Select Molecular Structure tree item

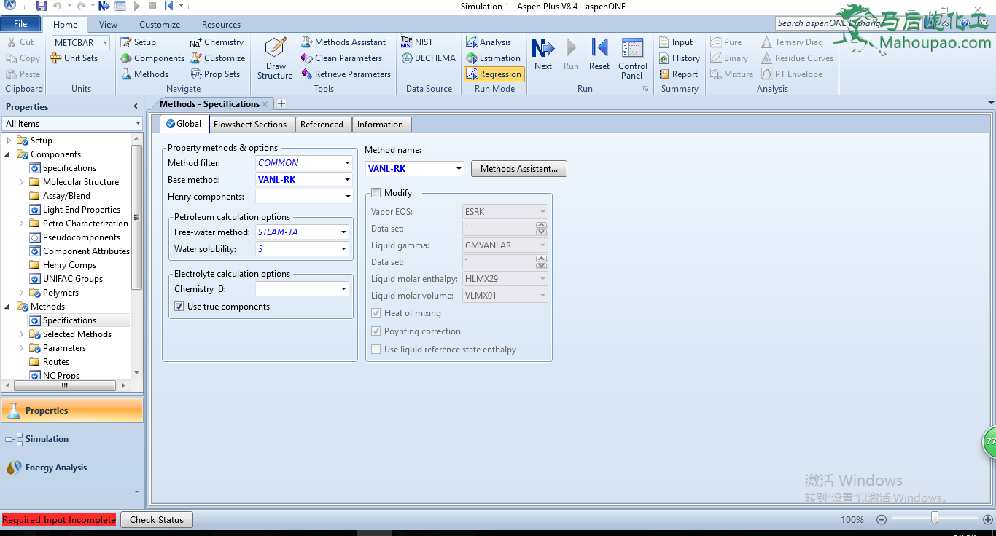tap(80, 182)
